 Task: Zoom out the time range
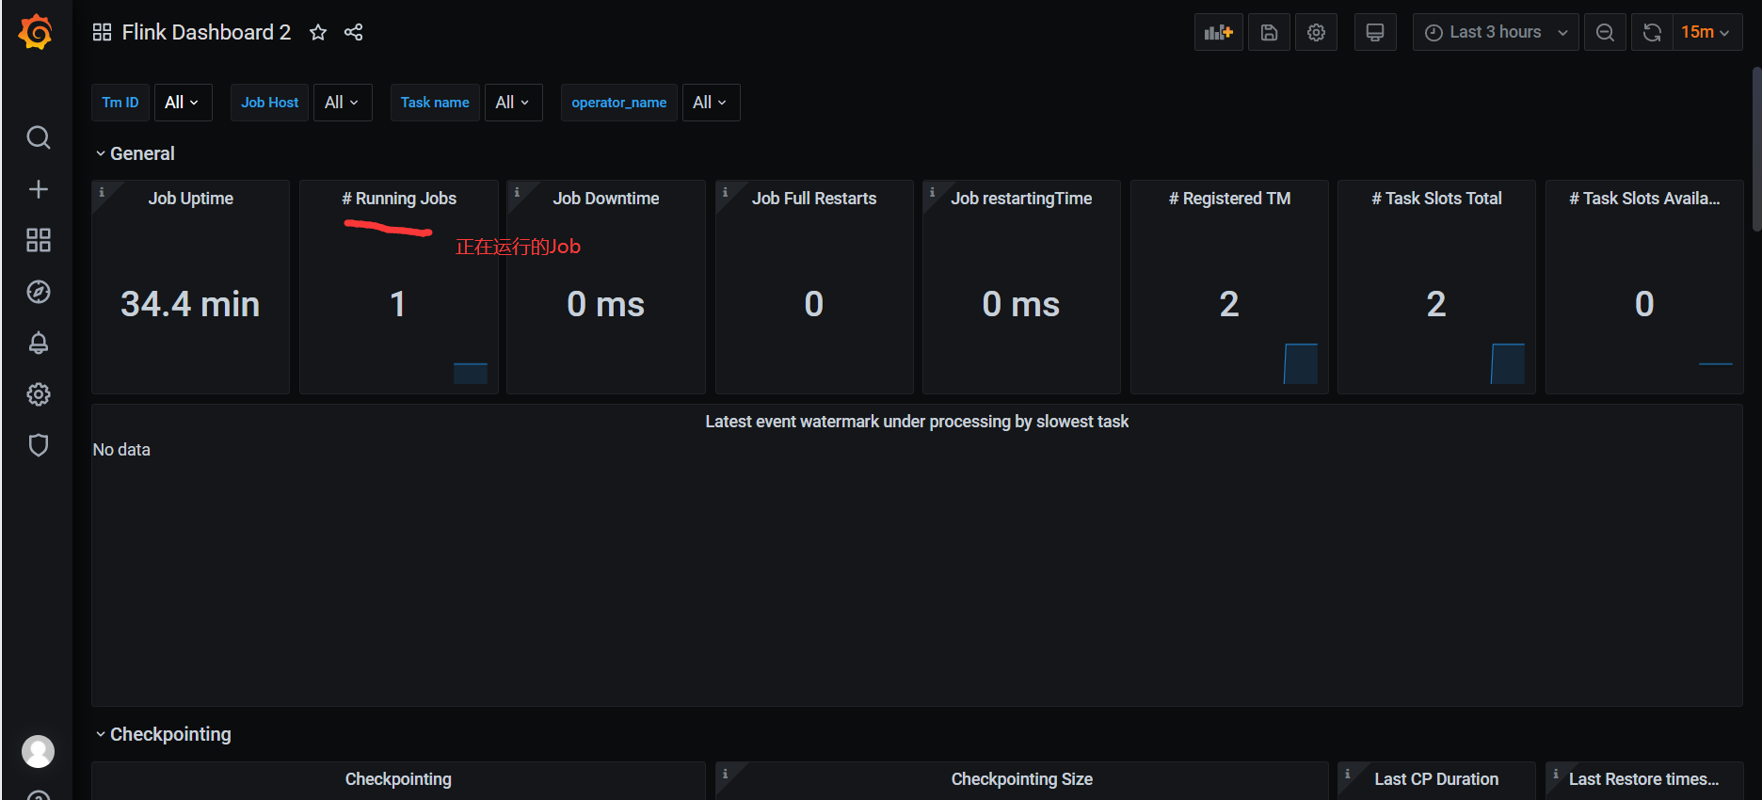[1605, 32]
